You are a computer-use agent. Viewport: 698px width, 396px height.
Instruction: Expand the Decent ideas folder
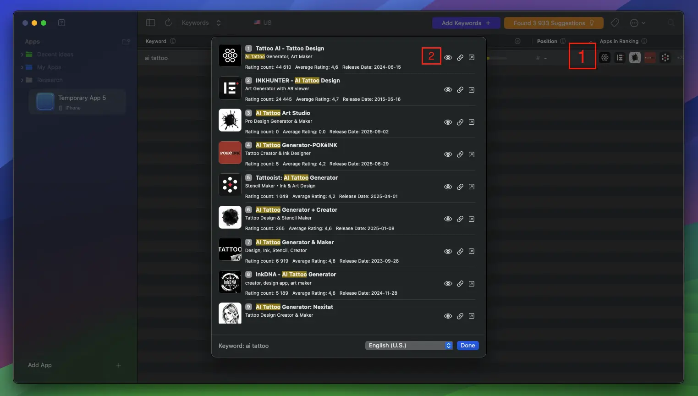tap(22, 55)
